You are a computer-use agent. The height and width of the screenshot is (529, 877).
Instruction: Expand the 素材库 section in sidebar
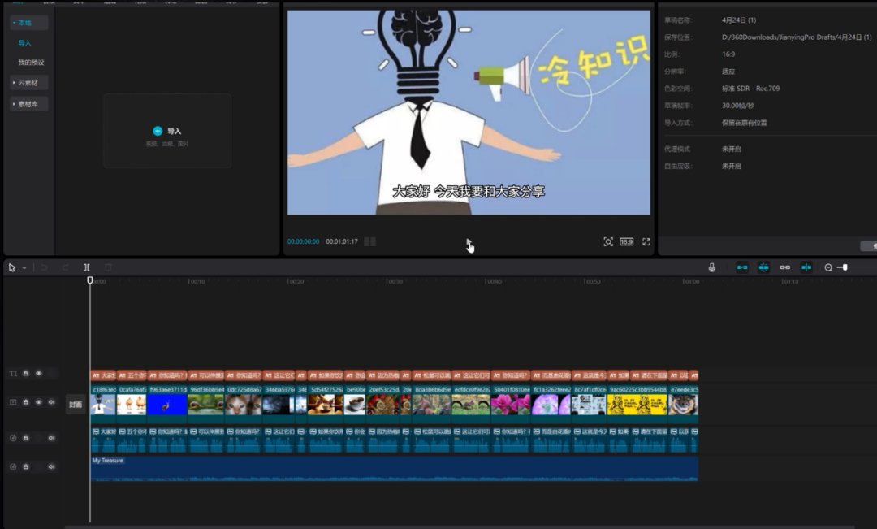pos(28,104)
